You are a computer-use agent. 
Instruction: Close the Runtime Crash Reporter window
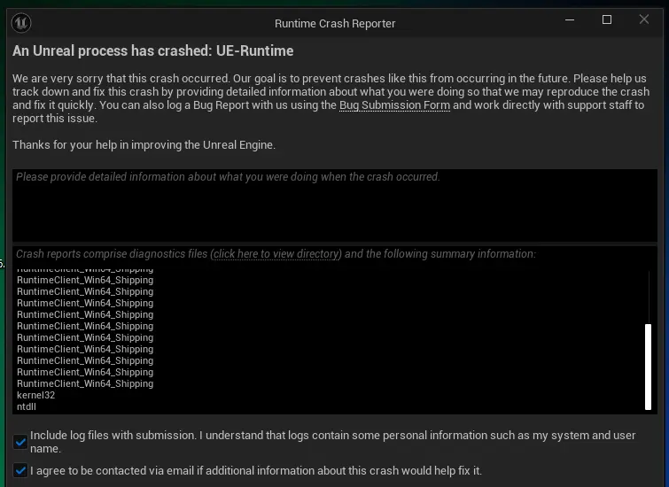click(644, 19)
